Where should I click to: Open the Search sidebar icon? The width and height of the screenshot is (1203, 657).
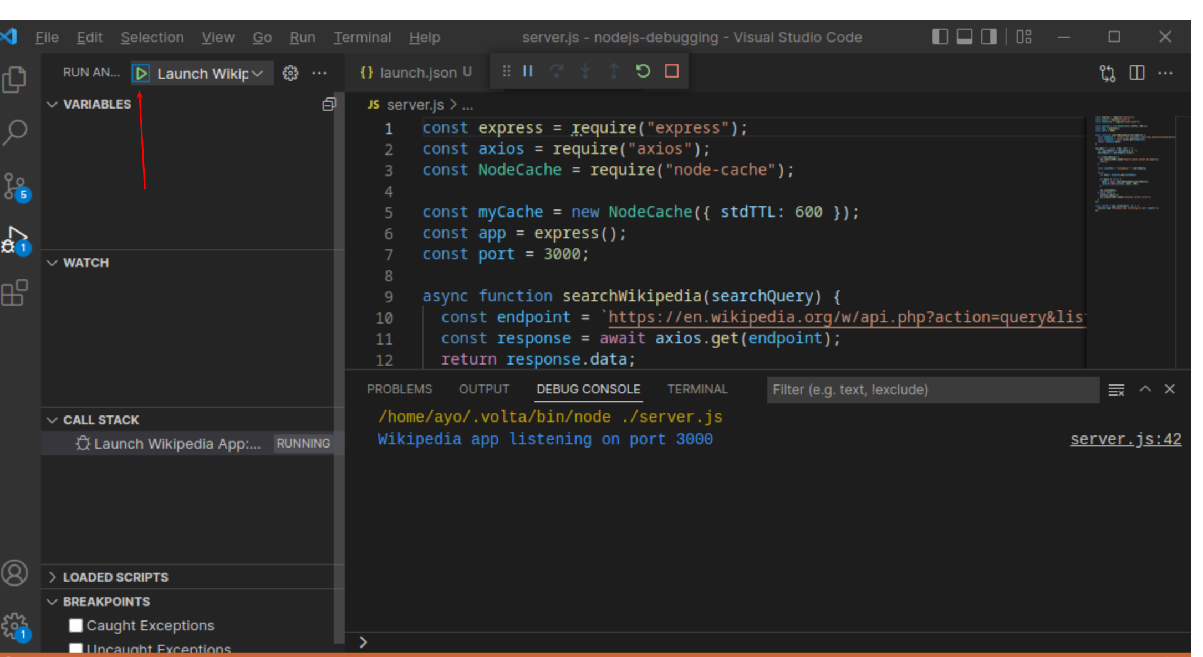15,131
